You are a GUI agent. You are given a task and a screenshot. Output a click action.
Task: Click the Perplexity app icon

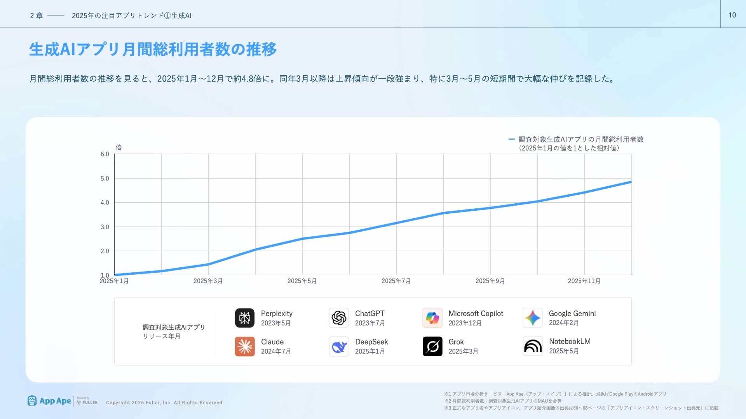click(x=244, y=318)
